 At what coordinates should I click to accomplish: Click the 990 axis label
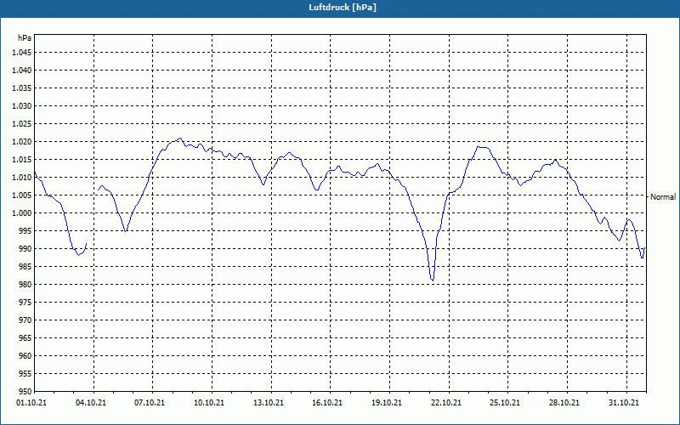(x=25, y=249)
